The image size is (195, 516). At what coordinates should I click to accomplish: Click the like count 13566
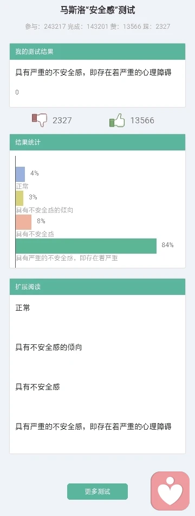142,121
